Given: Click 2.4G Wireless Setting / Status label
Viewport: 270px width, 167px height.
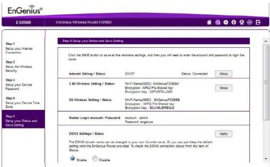Looking at the screenshot, I should 92,83.
